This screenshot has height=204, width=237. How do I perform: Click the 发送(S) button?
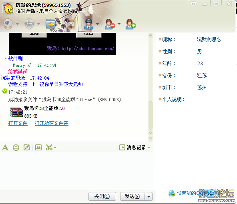[x=132, y=196]
